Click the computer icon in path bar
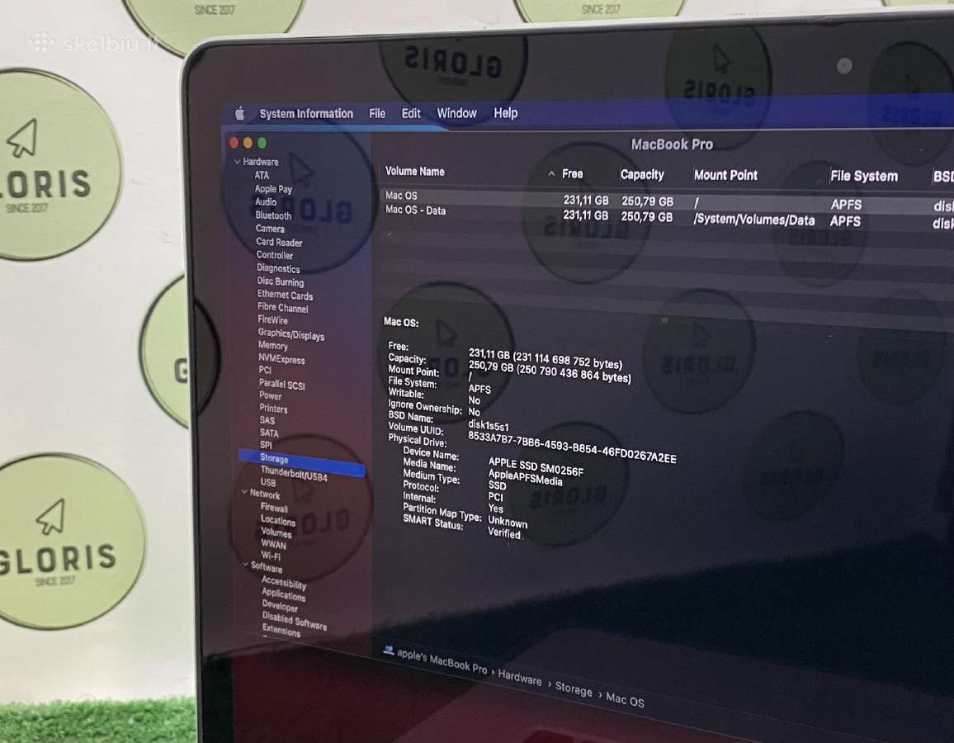Image resolution: width=954 pixels, height=743 pixels. 388,651
